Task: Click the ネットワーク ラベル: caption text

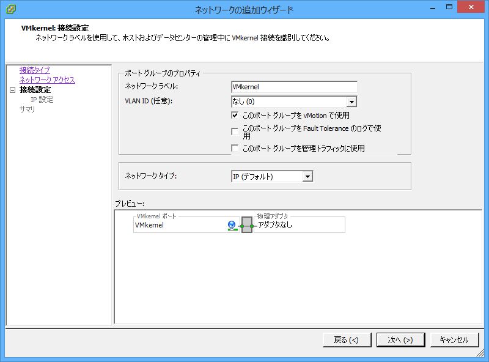Action: click(x=151, y=86)
